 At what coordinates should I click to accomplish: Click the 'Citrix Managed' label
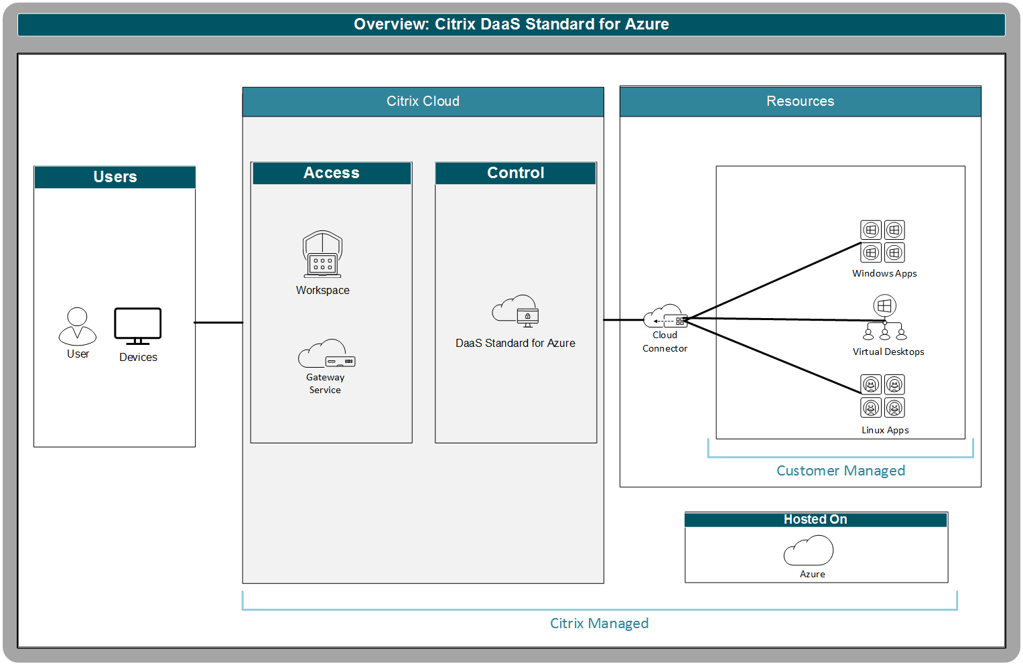pyautogui.click(x=600, y=623)
